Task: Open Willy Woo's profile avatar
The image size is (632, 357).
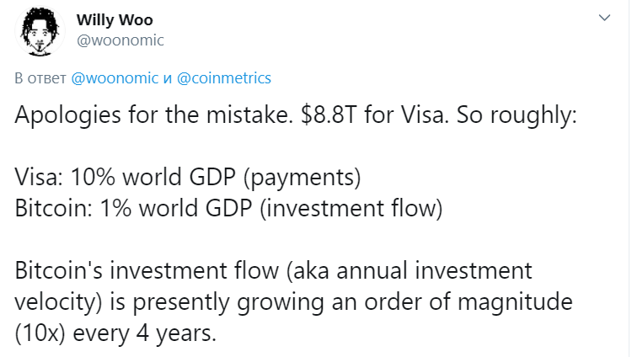Action: tap(40, 31)
